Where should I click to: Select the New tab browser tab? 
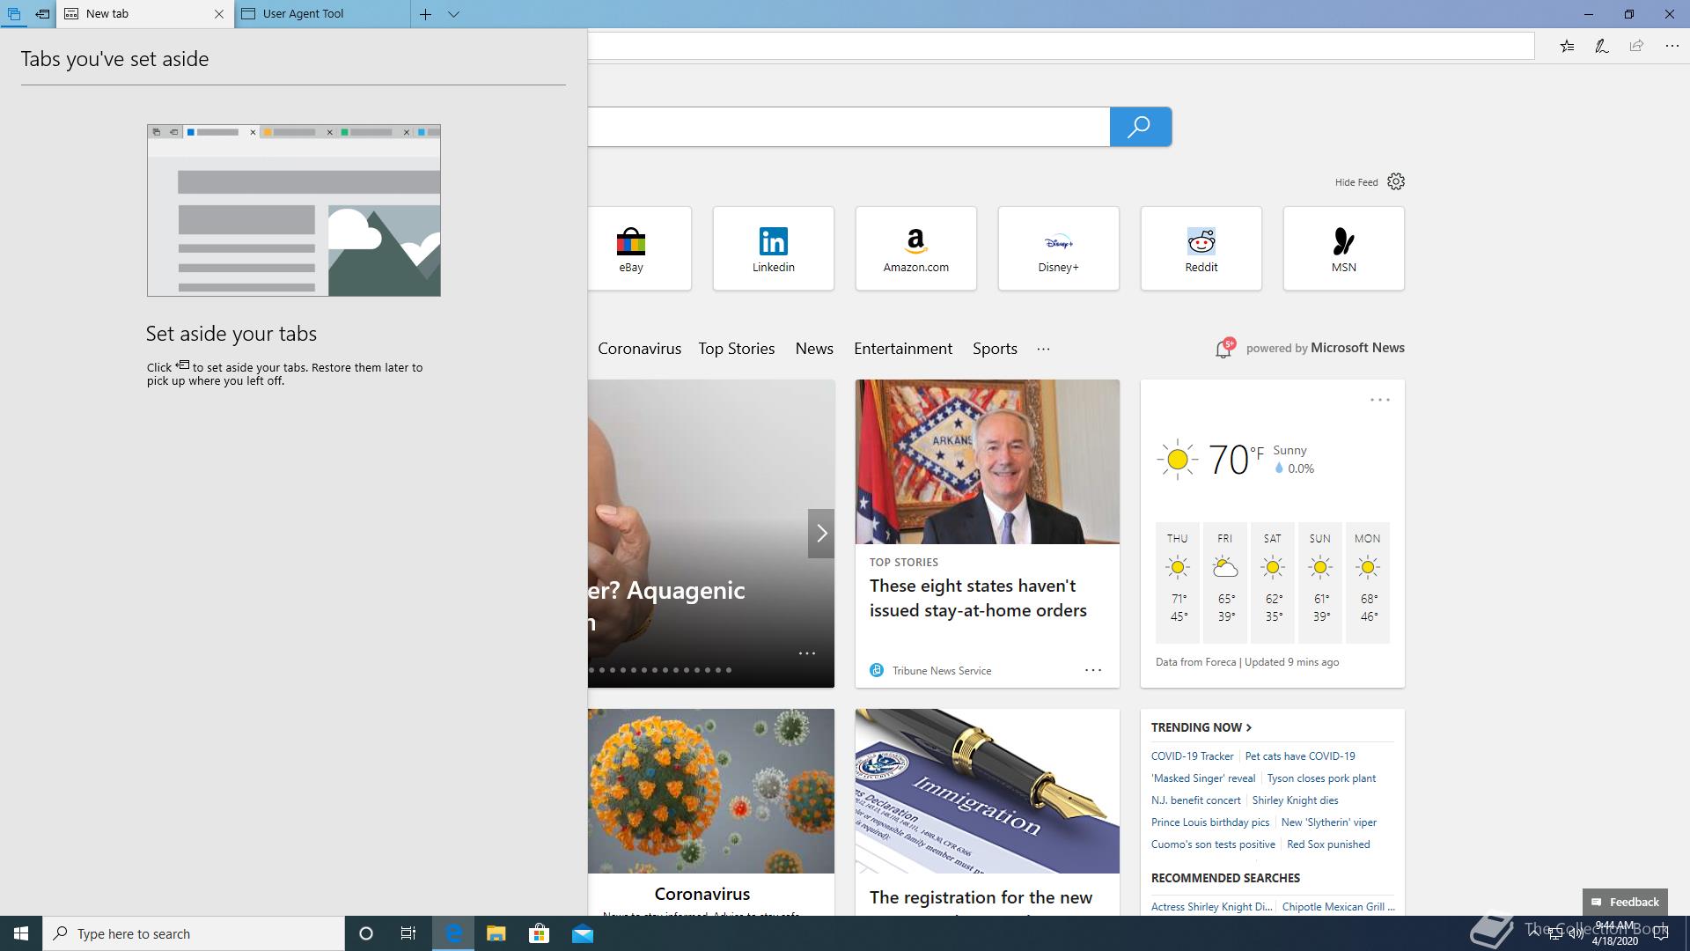[x=145, y=14]
